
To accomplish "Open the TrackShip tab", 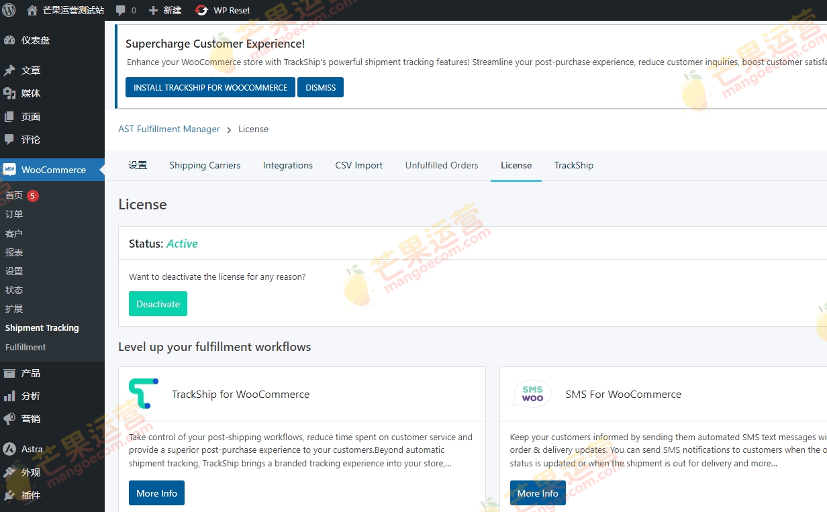I will [x=574, y=165].
